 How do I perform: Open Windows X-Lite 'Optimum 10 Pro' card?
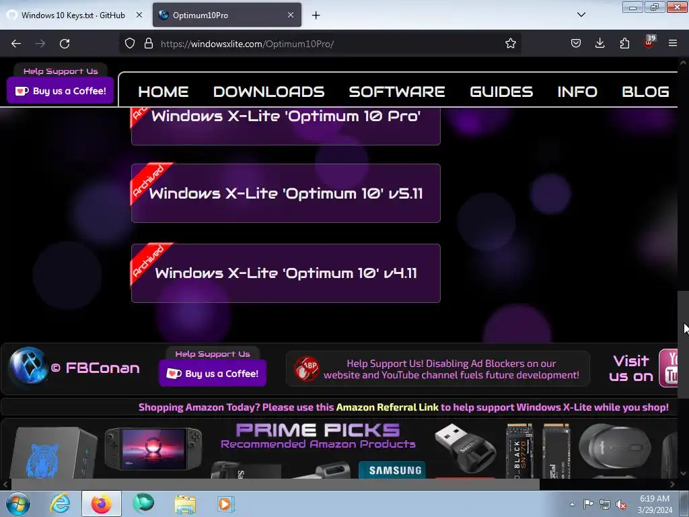pos(285,125)
